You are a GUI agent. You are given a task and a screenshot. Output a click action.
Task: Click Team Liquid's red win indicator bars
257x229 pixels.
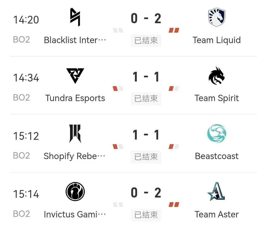click(174, 30)
